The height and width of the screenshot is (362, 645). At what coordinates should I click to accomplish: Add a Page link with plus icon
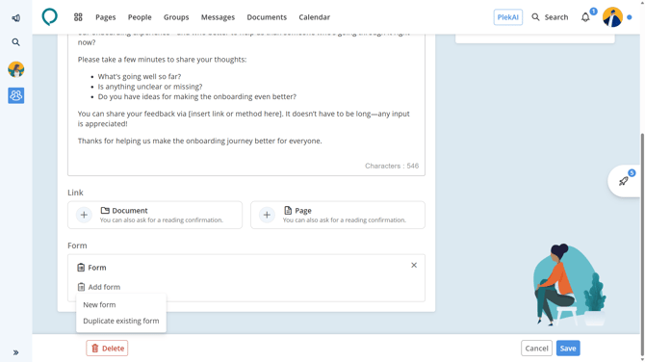(x=267, y=215)
